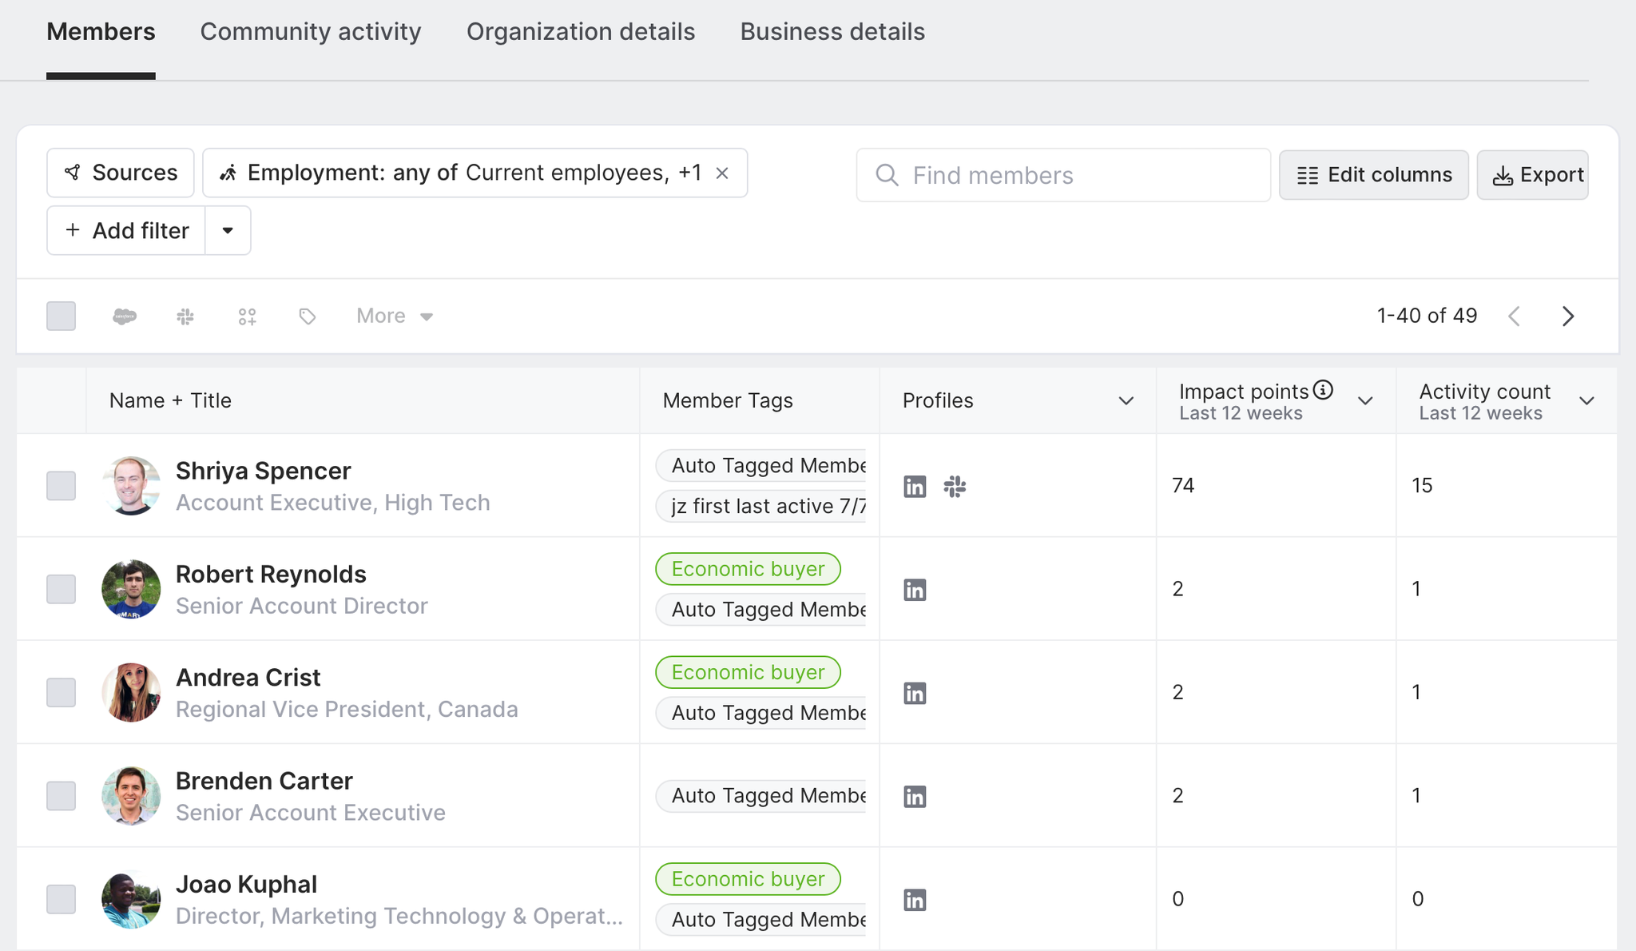The image size is (1636, 951).
Task: Click the Find members search field
Action: point(1062,175)
